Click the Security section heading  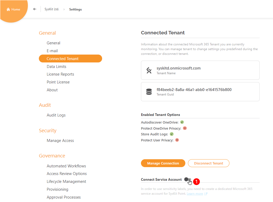tap(48, 130)
